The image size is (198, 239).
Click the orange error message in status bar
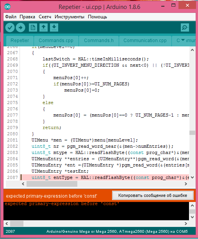[x=52, y=196]
